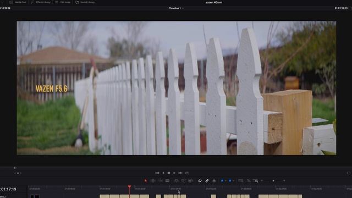
Task: Play the timeline forward
Action: (174, 173)
